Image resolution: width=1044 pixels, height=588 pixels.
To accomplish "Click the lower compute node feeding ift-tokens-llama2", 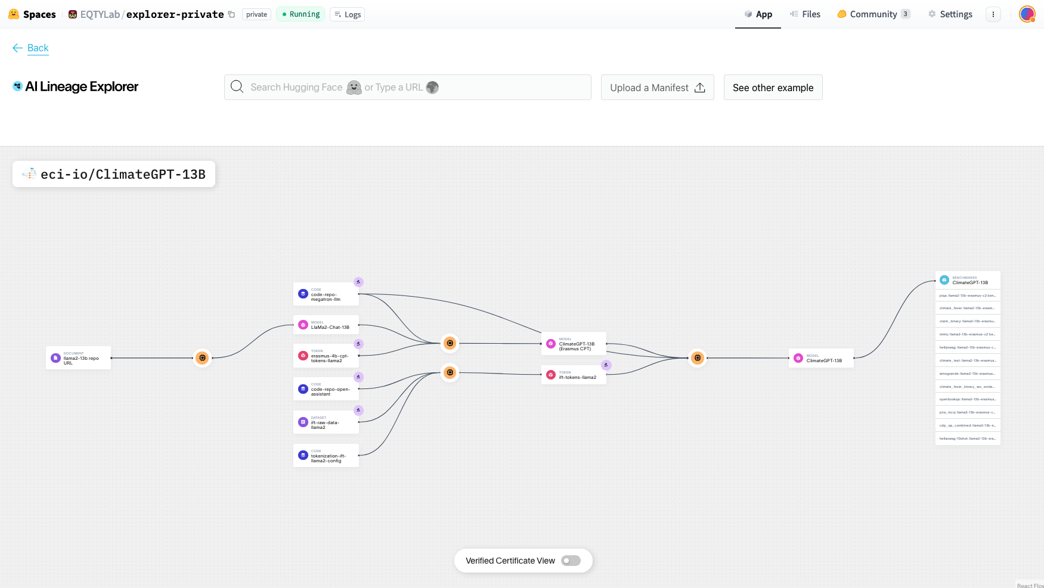I will click(x=450, y=372).
